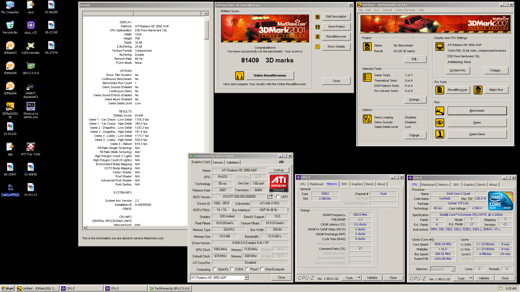Screen dimensions: 520x292
Task: Click the Details vertical scrollbar thumb
Action: coord(206,30)
